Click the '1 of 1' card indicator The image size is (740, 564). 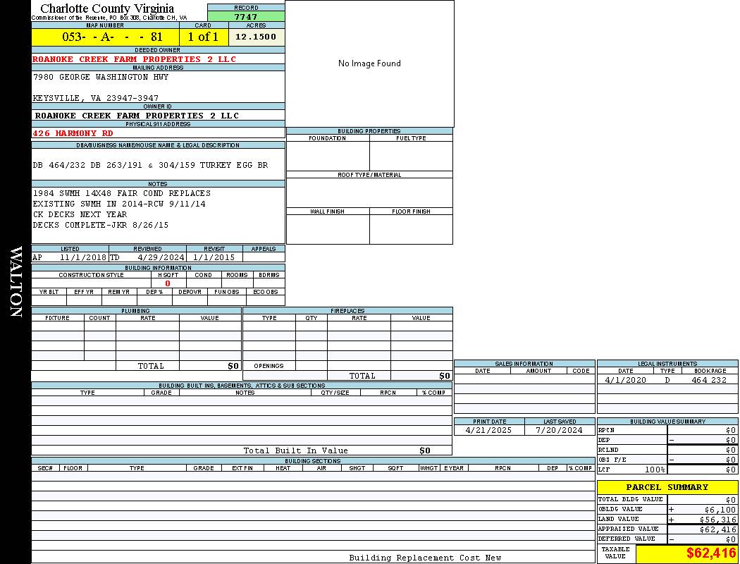coord(203,37)
